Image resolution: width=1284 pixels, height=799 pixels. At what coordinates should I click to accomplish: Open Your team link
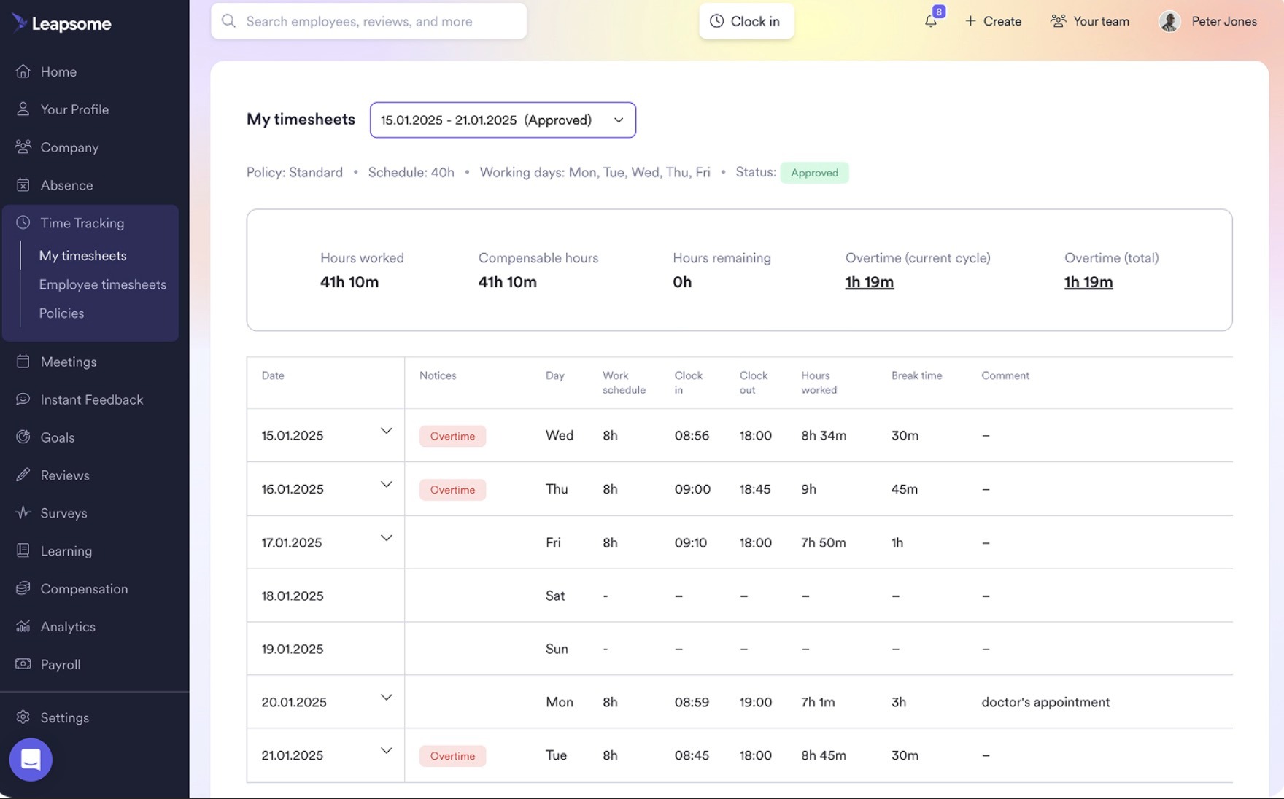pos(1089,21)
